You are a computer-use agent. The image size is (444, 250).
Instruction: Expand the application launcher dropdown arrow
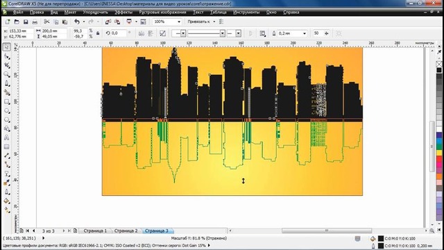pos(136,22)
